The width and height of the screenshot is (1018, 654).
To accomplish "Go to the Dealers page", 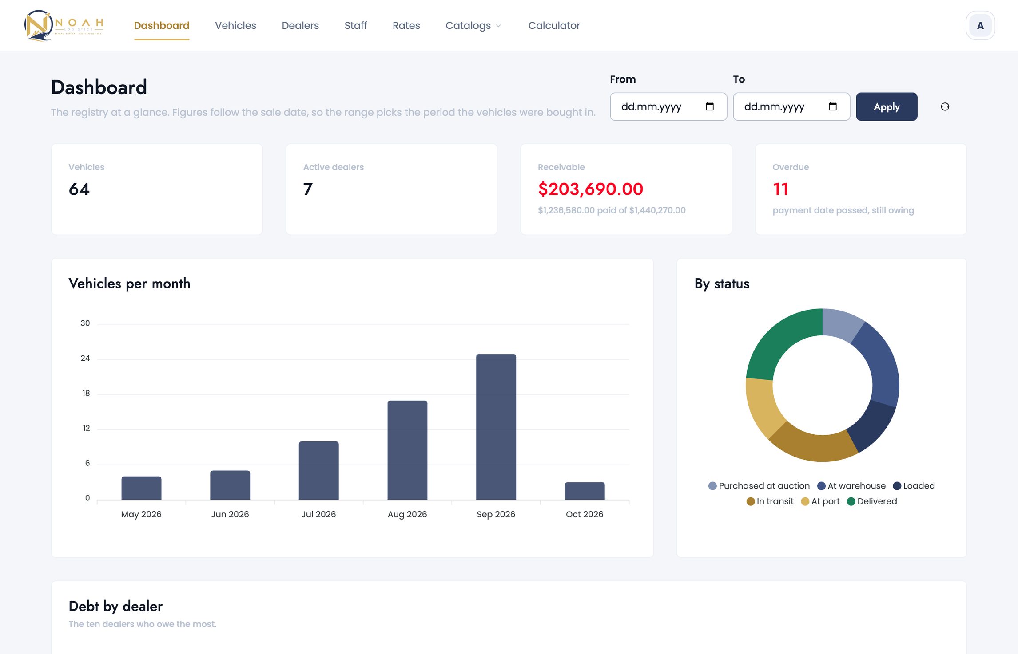I will (x=300, y=25).
